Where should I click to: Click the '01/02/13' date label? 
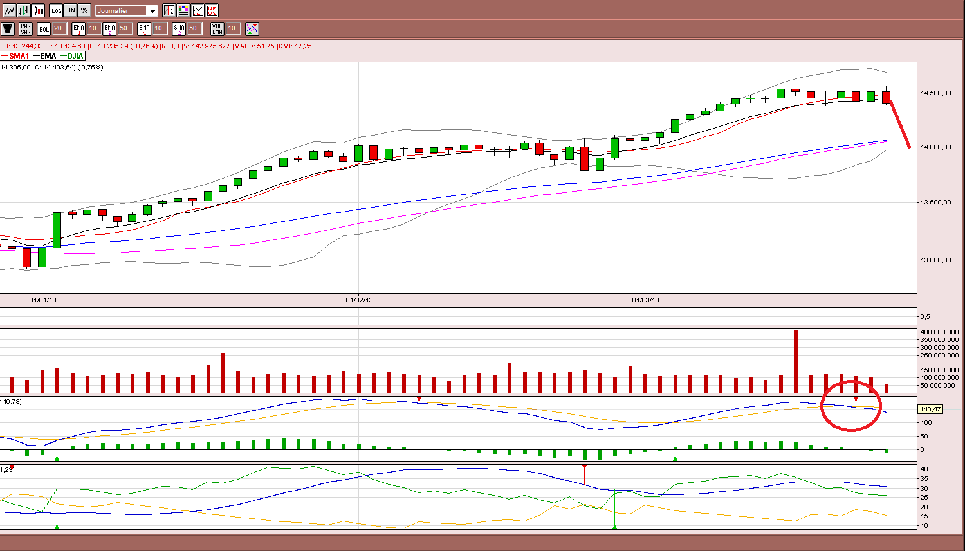point(360,300)
